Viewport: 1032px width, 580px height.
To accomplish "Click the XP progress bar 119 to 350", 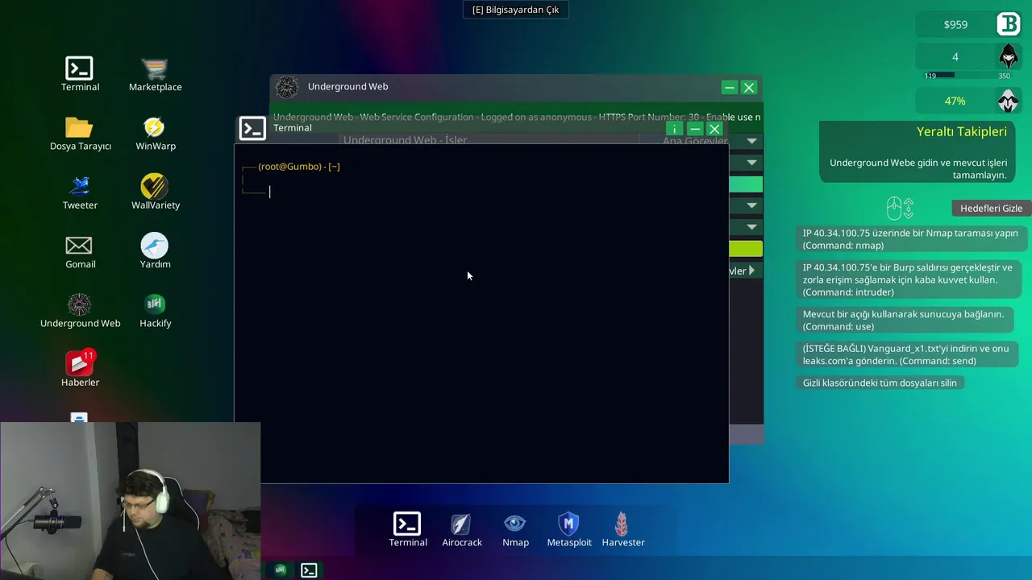I will click(967, 76).
